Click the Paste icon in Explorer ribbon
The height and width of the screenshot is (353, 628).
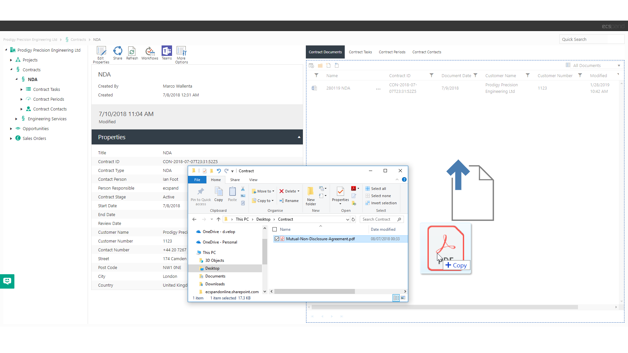(232, 194)
